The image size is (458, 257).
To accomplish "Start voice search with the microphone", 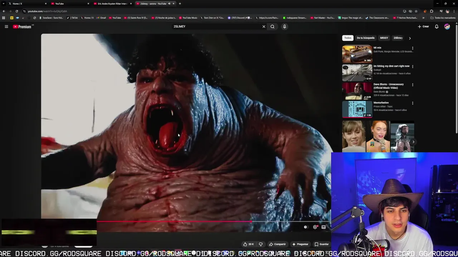I will (x=284, y=26).
